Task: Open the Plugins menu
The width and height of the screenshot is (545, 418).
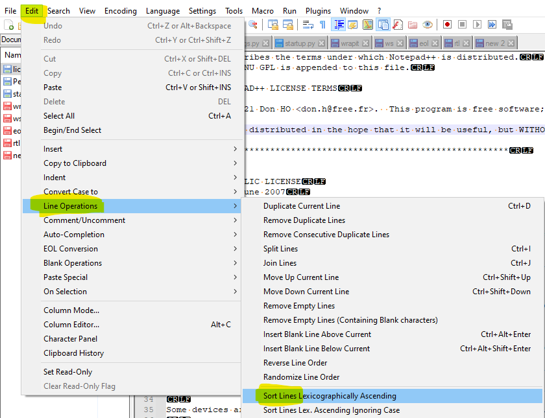Action: click(318, 11)
